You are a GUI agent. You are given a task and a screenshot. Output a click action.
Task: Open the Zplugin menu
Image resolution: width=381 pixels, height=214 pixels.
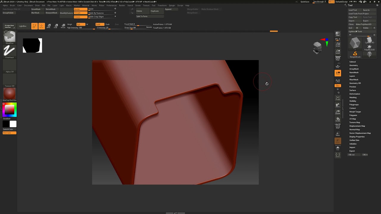click(172, 5)
